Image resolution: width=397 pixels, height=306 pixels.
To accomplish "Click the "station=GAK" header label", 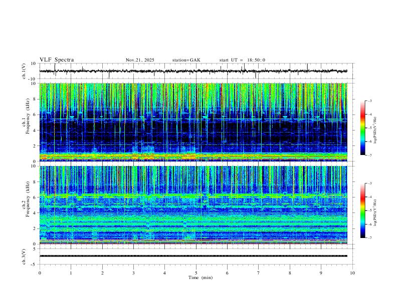I will [x=186, y=60].
